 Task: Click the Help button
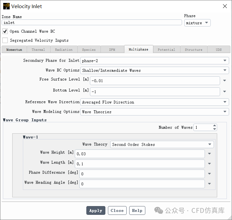tap(137, 210)
